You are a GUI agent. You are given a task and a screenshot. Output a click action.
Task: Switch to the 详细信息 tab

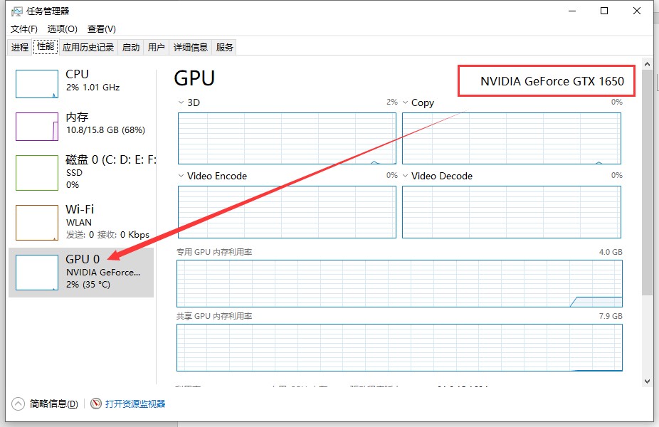pos(191,48)
